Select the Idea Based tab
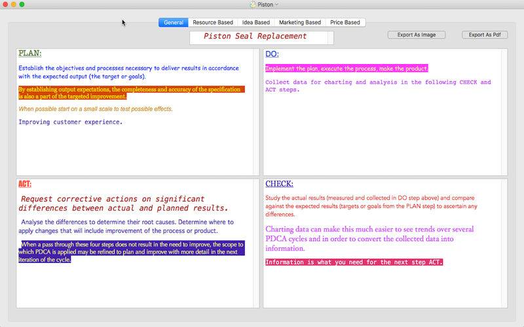Image resolution: width=524 pixels, height=327 pixels. point(256,22)
